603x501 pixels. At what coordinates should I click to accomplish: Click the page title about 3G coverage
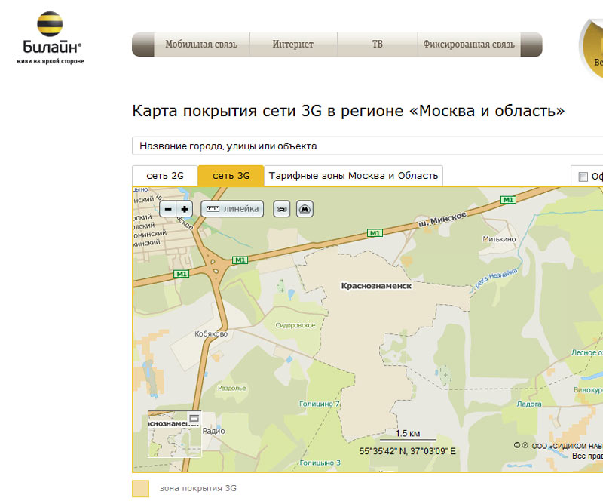(x=348, y=111)
